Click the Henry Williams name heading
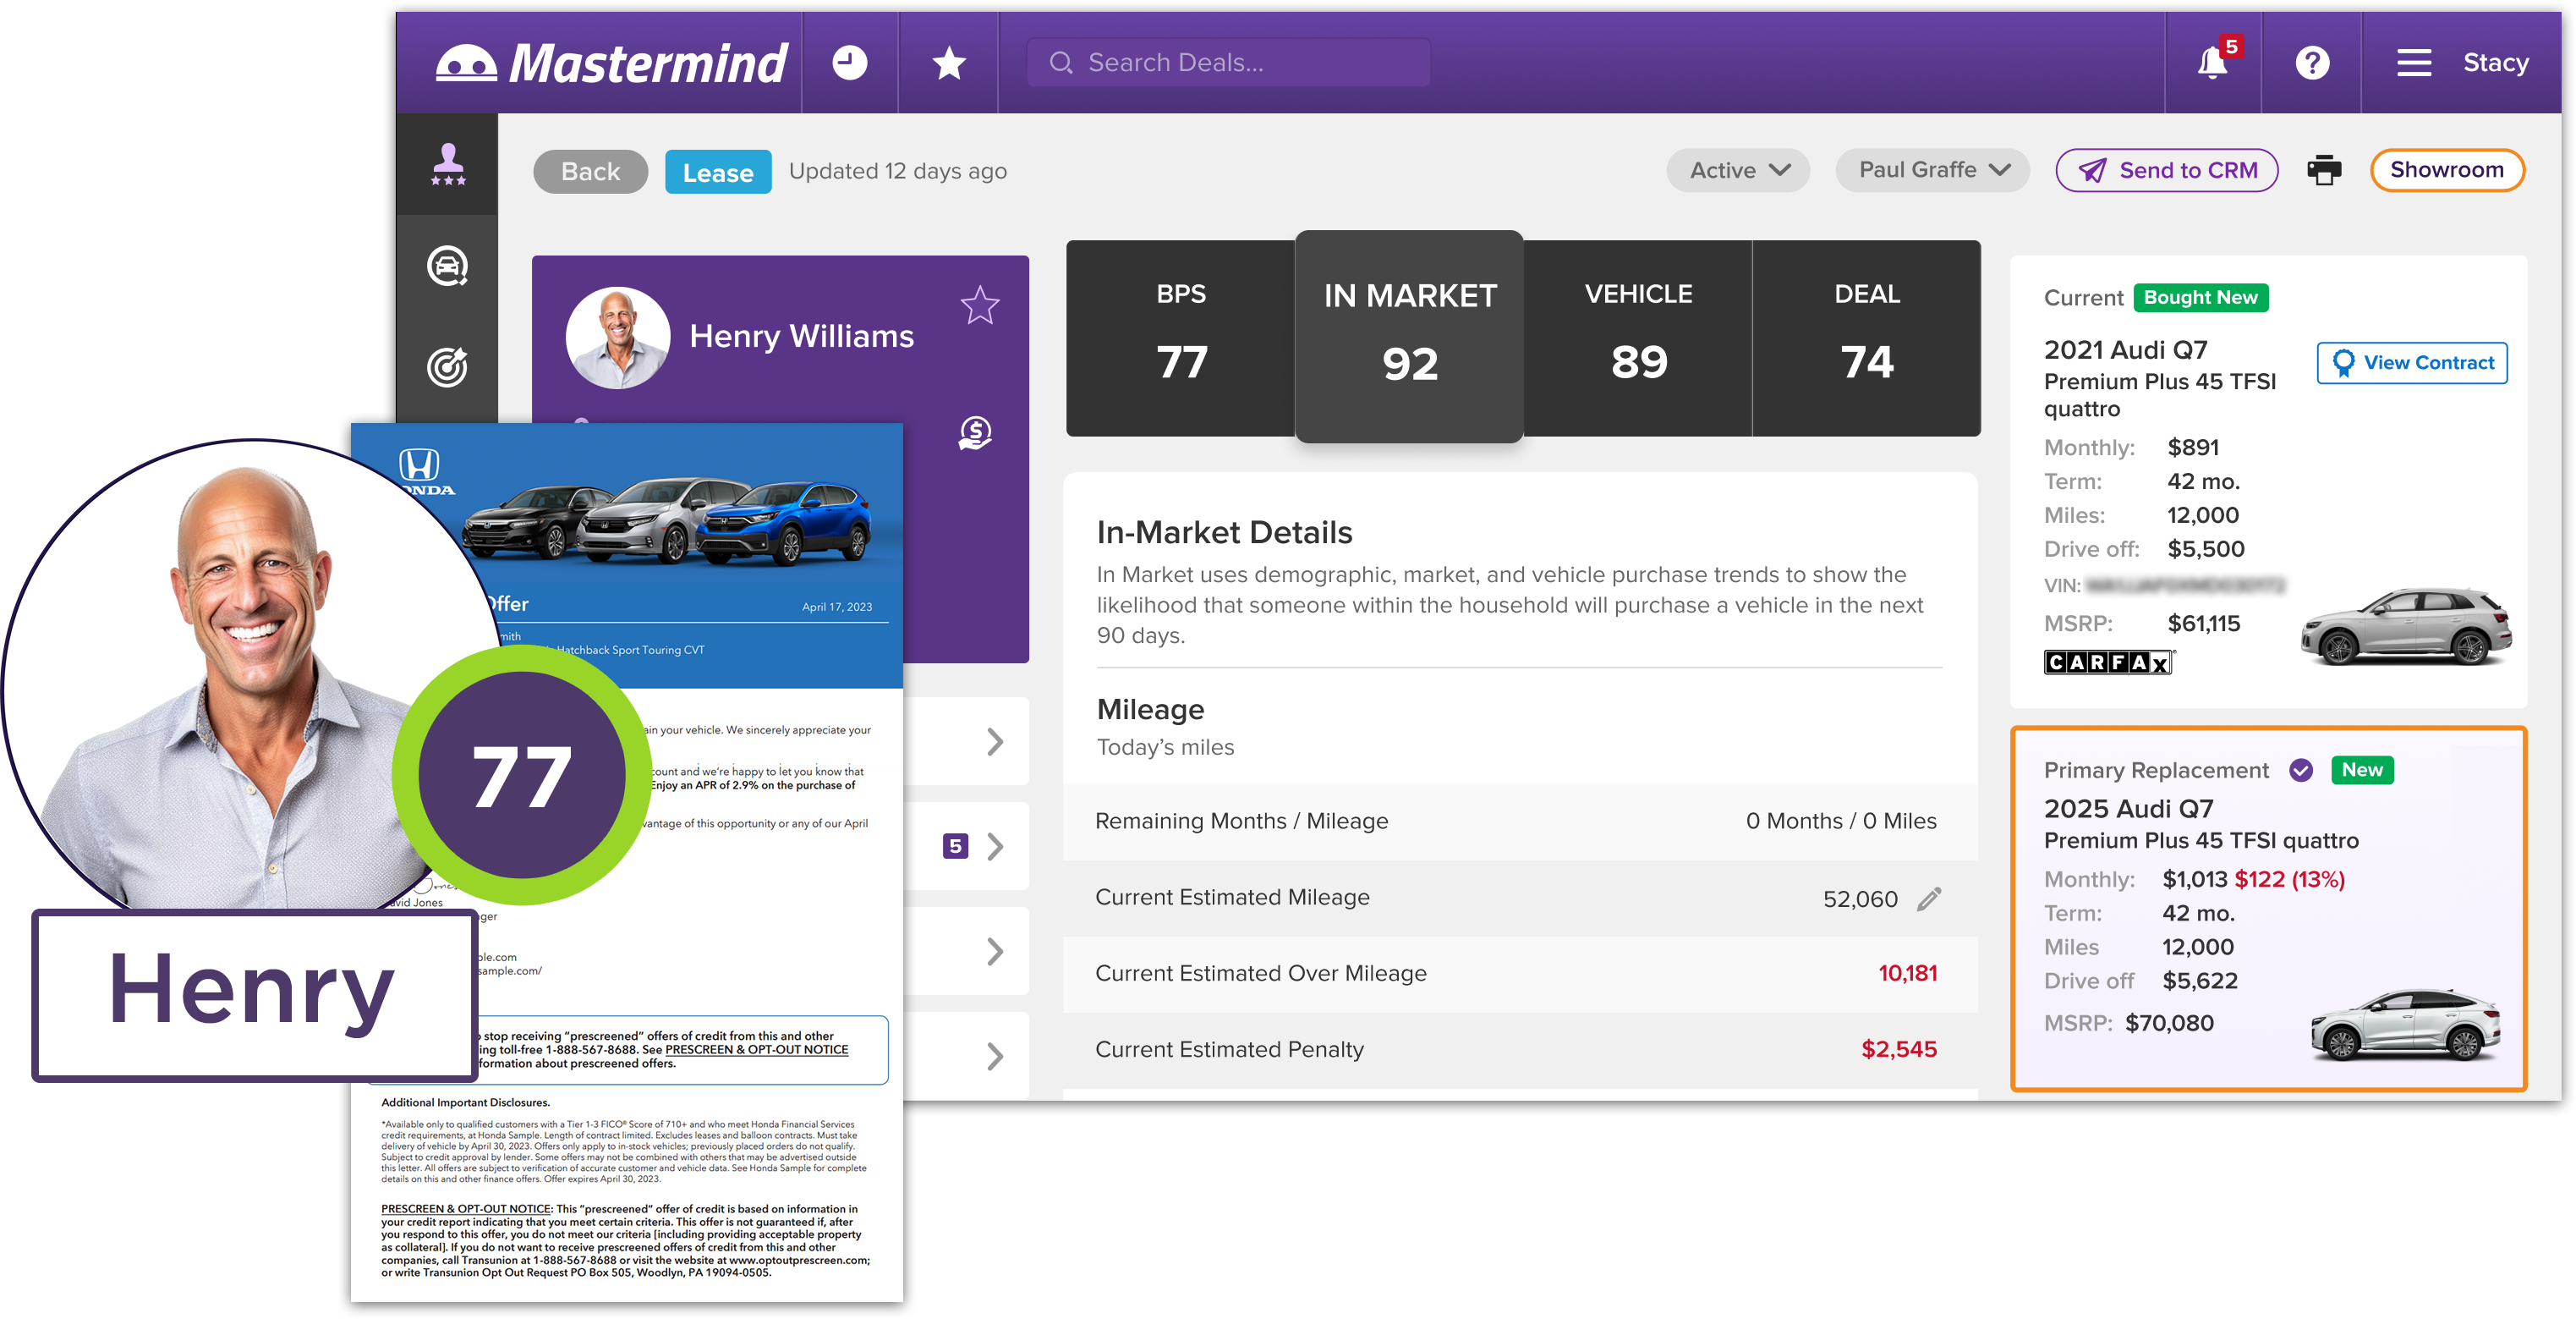2576x1319 pixels. point(801,336)
